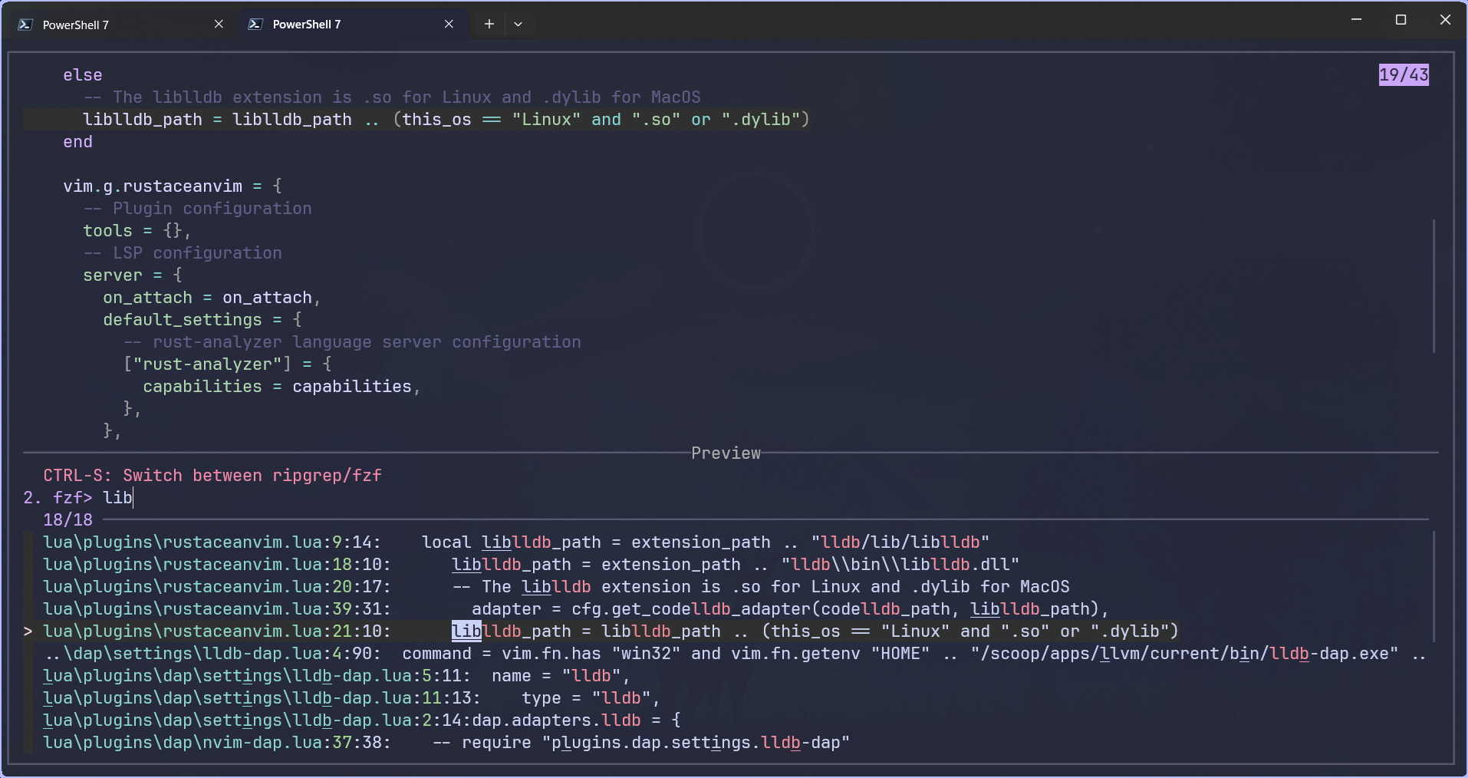Click the 'capabilities = capabilities,' preview line
1468x778 pixels.
[282, 387]
